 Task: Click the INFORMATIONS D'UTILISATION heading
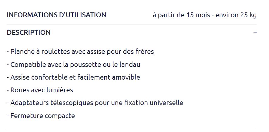click(56, 15)
